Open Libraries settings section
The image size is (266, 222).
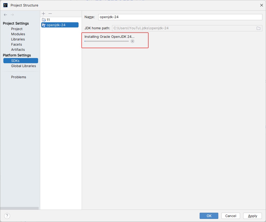[18, 39]
